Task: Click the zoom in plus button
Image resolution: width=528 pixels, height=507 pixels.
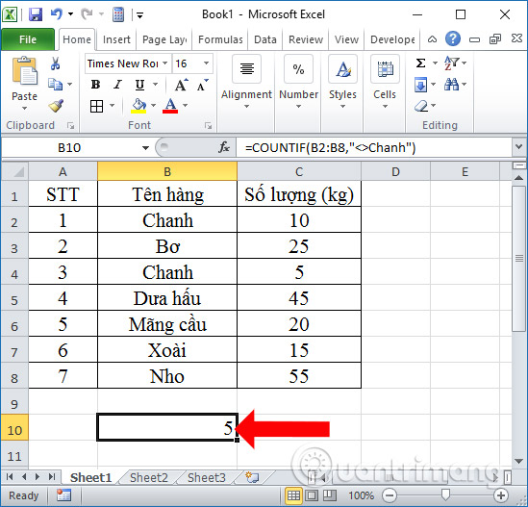Action: click(501, 495)
